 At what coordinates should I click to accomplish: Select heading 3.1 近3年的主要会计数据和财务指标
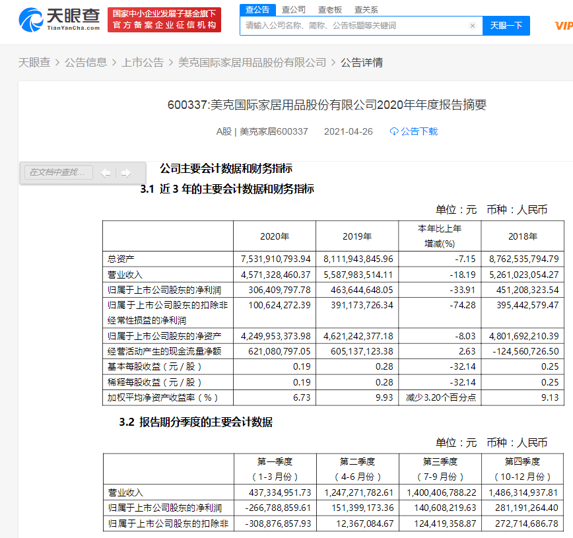(227, 189)
